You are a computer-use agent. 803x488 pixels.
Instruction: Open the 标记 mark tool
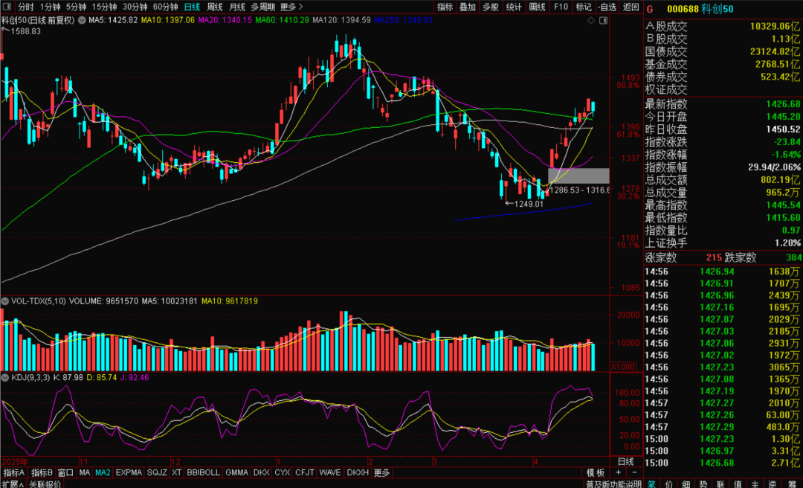tap(584, 7)
